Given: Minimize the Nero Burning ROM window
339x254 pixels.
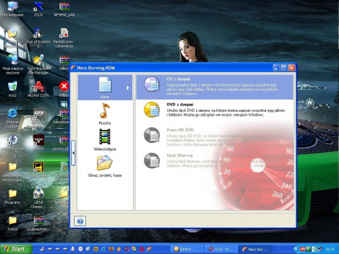Looking at the screenshot, I should coord(276,68).
